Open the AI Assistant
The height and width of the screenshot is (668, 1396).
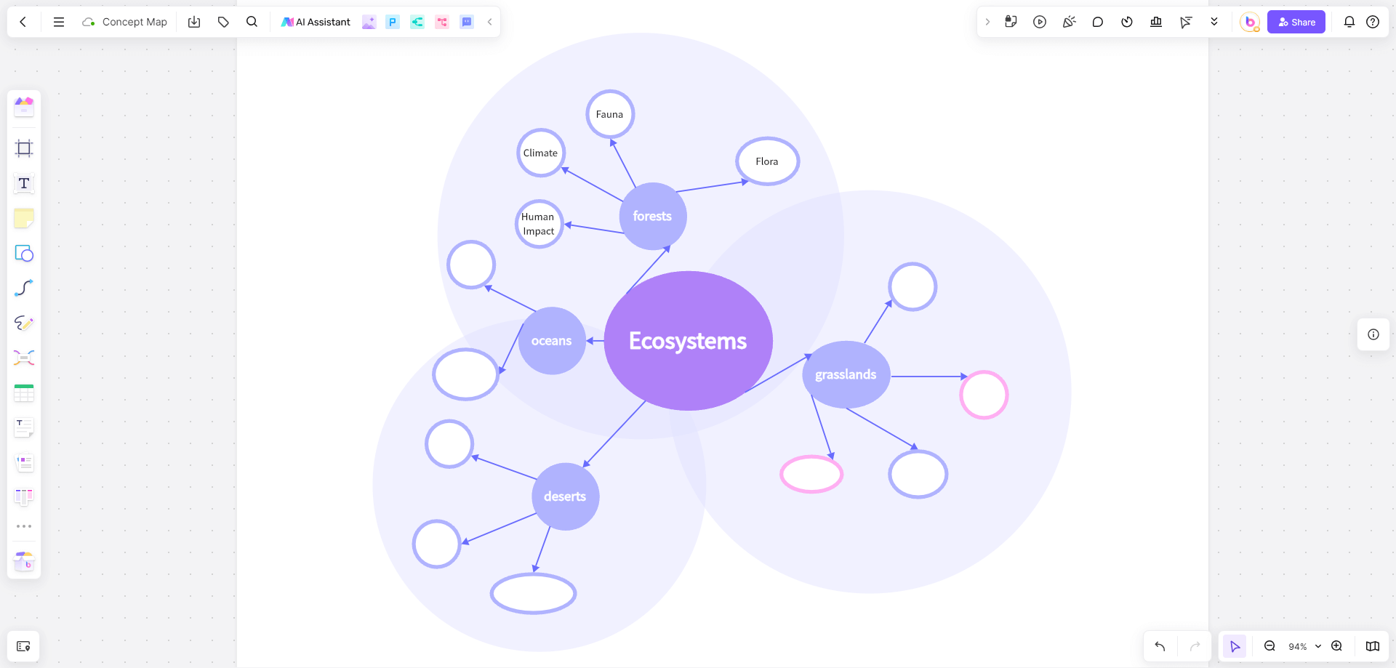coord(316,22)
